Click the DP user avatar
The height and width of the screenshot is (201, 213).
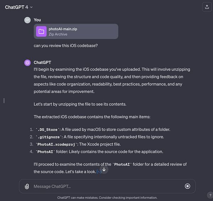[27, 20]
